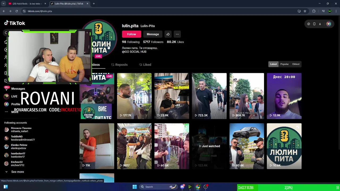Open the colorful avatar in the top-right pill
340x191 pixels.
point(329,24)
